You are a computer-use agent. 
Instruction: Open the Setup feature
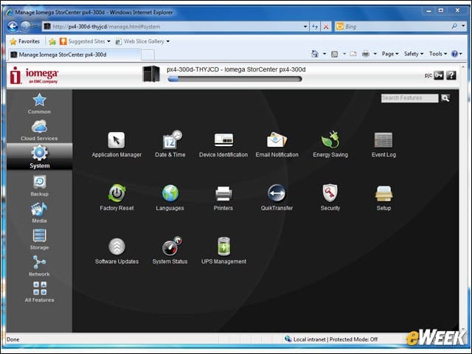(x=383, y=198)
